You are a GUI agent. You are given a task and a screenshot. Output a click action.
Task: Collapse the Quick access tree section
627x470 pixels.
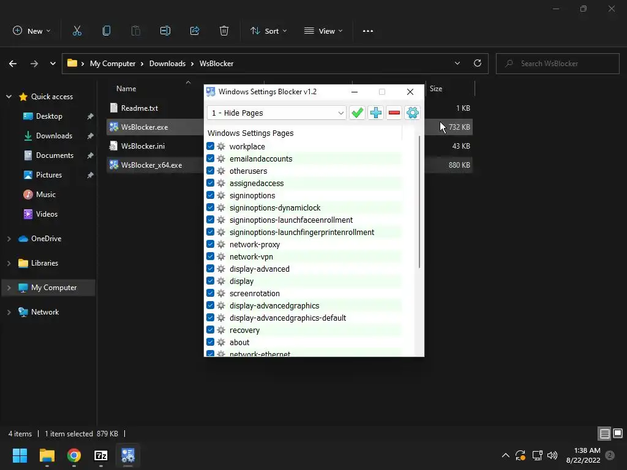click(x=9, y=96)
